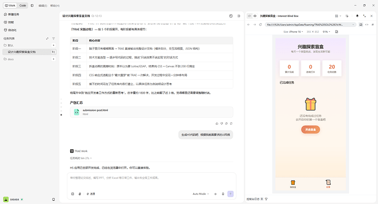Click the sparkle edit icon in preview header

347,16
